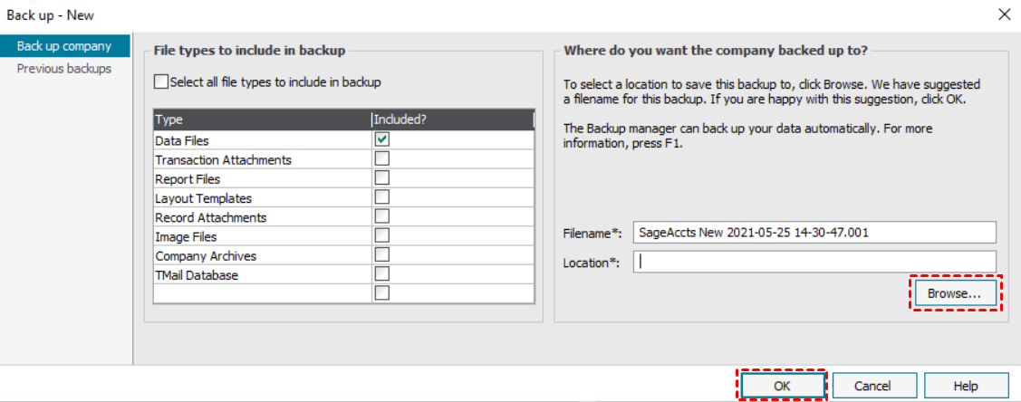Uncheck the Data Files included checkbox
This screenshot has height=402, width=1021.
382,139
